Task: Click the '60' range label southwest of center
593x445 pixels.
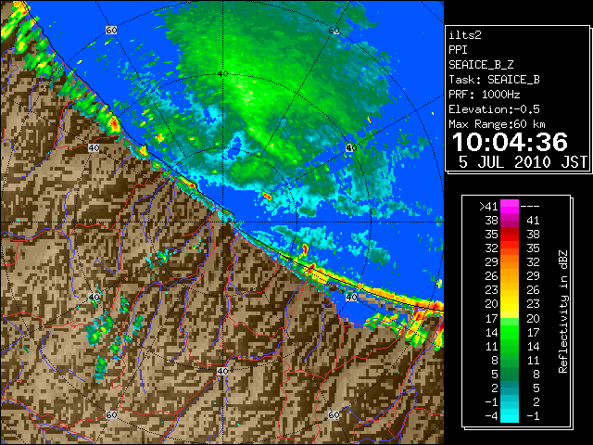Action: pyautogui.click(x=111, y=414)
